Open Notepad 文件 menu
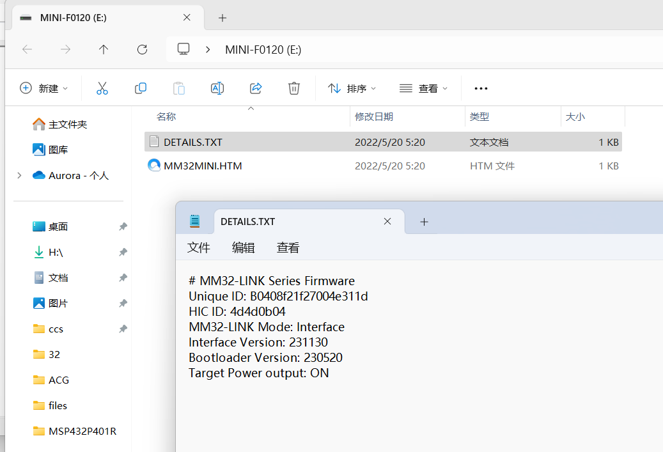Screen dimensions: 663x452 coord(199,247)
